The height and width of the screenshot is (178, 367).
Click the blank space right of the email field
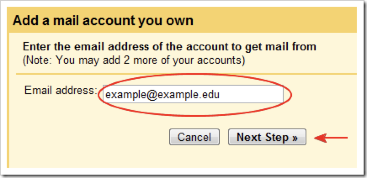pyautogui.click(x=324, y=94)
